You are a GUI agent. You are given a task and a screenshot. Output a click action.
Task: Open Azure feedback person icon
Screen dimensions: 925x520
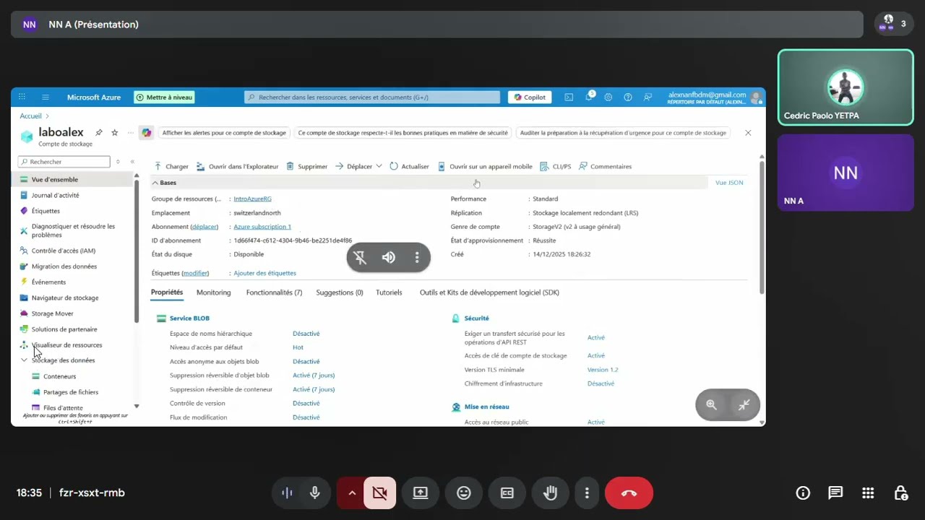pos(647,97)
